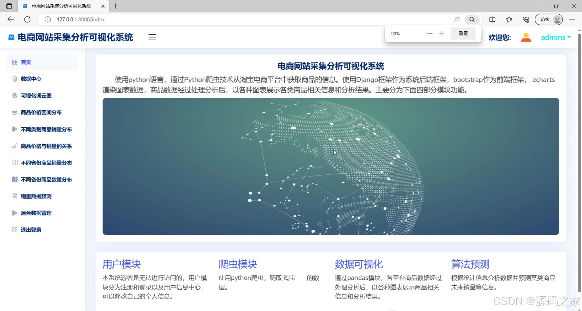This screenshot has height=311, width=582.
Task: Click the back navigation arrow
Action: click(10, 19)
